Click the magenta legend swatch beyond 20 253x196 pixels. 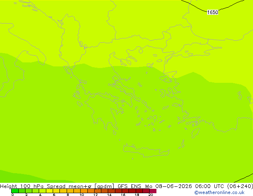coord(153,191)
